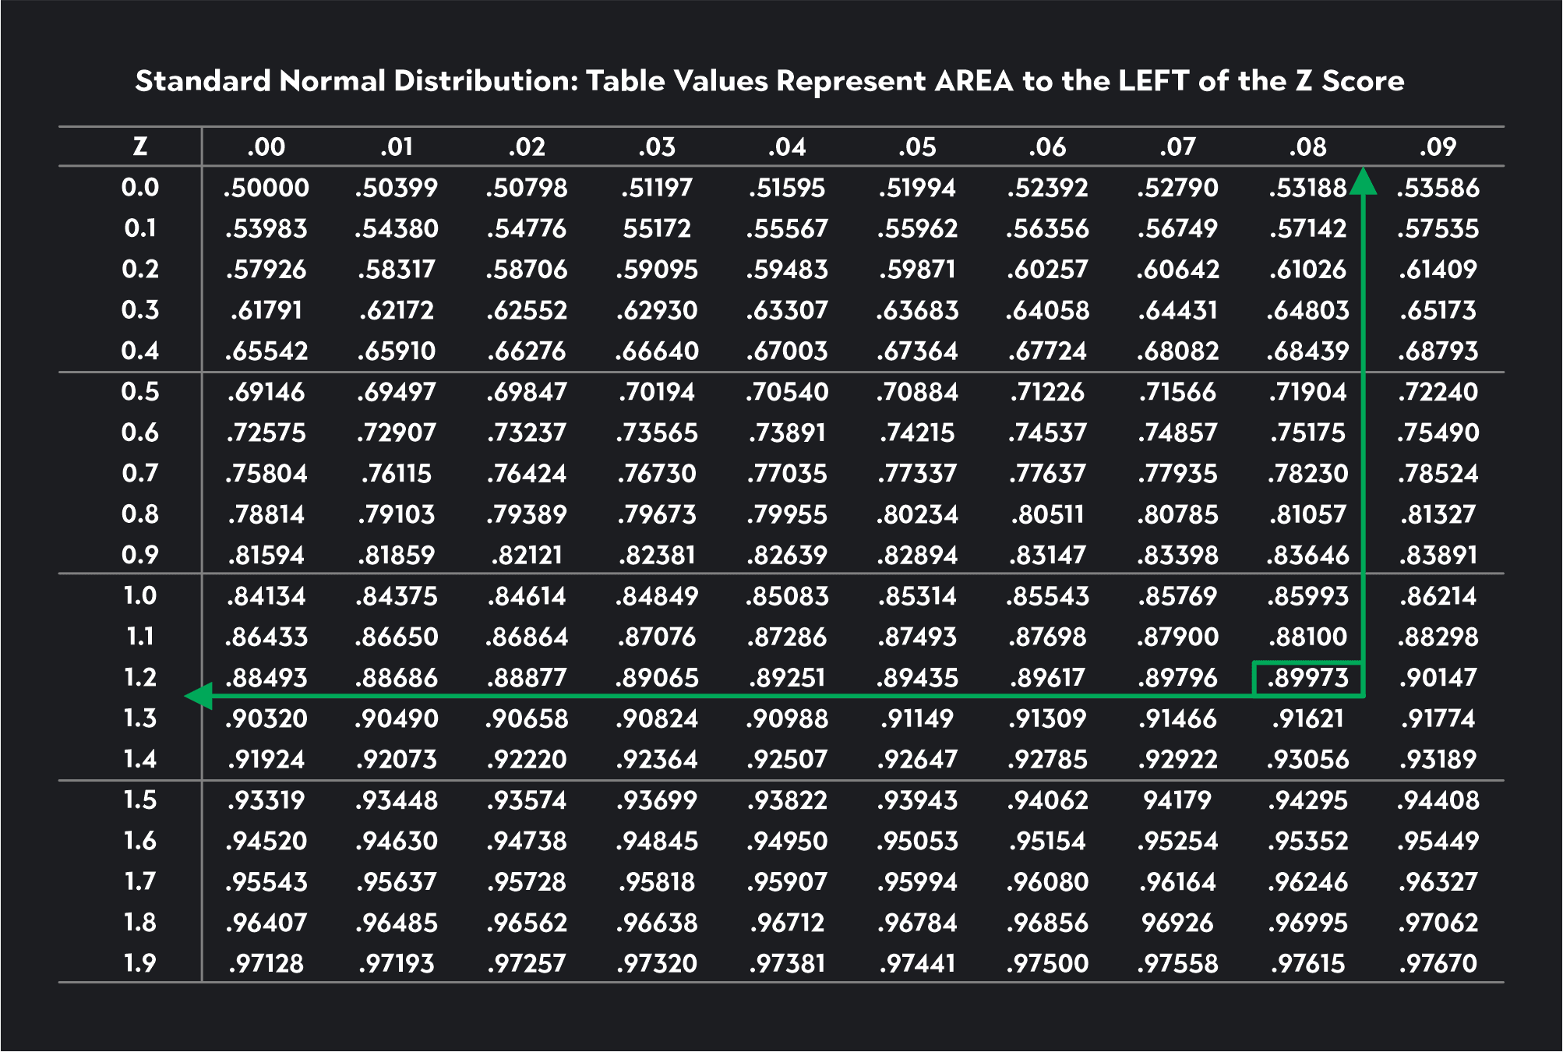Image resolution: width=1563 pixels, height=1052 pixels.
Task: Select the cell value .69146
Action: 266,392
